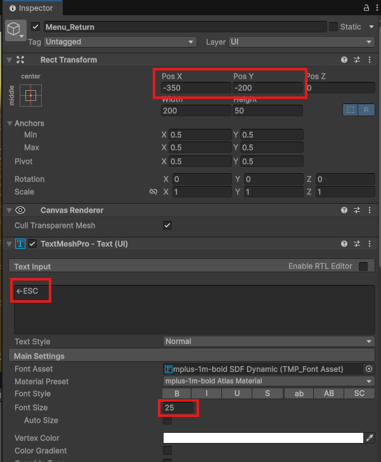Collapse the Anchors section
Image resolution: width=381 pixels, height=462 pixels.
[10, 123]
